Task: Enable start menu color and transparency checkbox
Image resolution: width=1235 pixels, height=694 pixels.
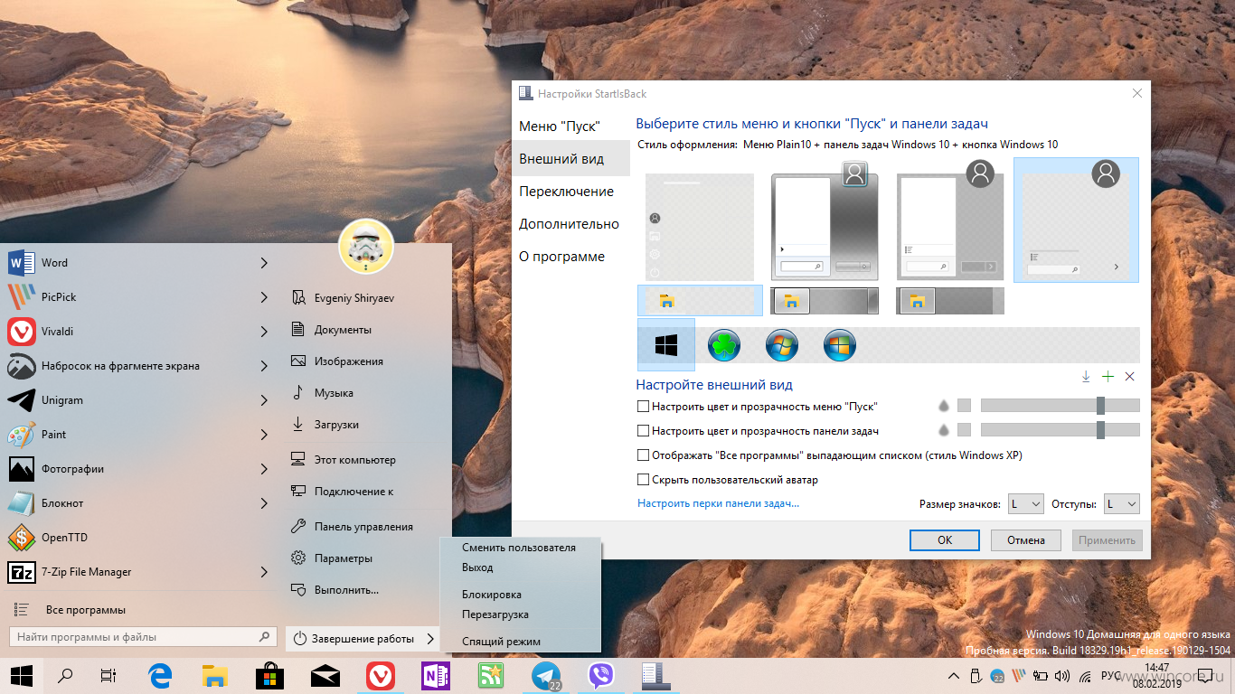Action: tap(644, 407)
